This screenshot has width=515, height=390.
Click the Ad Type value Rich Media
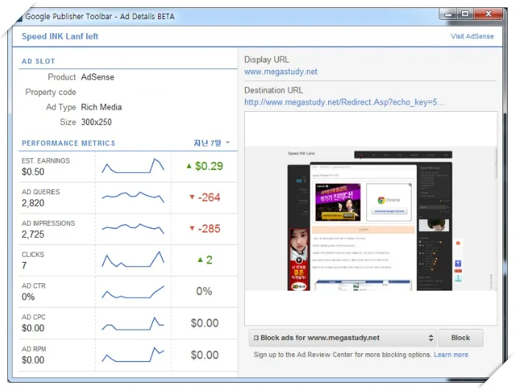click(102, 107)
